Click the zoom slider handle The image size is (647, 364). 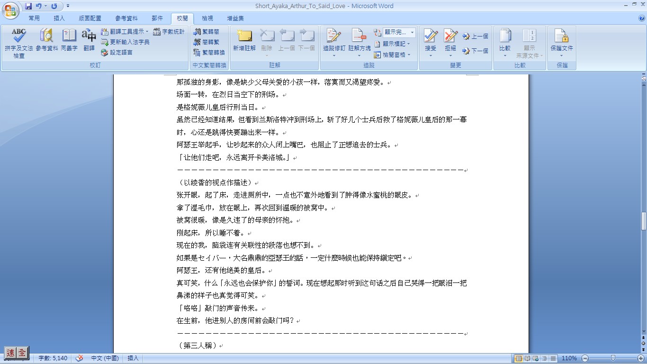pyautogui.click(x=613, y=358)
